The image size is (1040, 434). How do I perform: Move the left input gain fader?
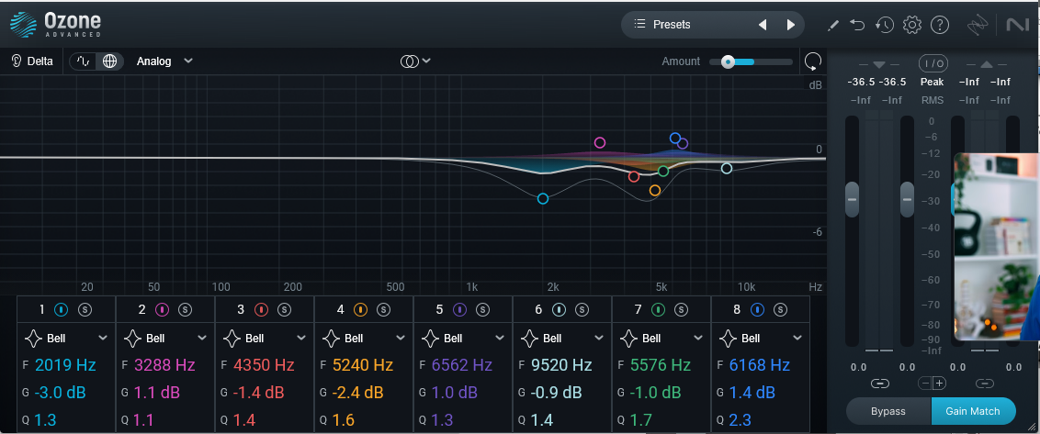pyautogui.click(x=853, y=199)
